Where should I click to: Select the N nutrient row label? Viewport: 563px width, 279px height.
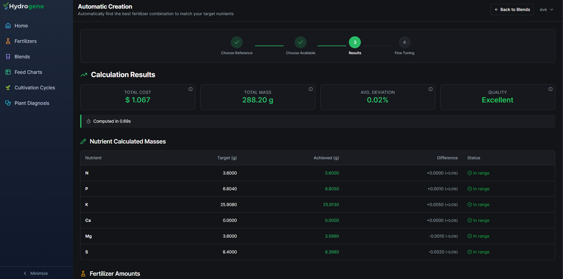[87, 173]
